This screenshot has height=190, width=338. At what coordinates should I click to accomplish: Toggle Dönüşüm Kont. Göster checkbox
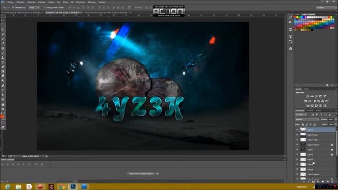[x=44, y=7]
